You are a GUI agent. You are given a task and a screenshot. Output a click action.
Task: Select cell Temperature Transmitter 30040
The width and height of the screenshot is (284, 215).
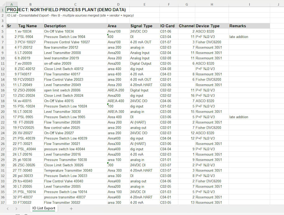coord(75,170)
